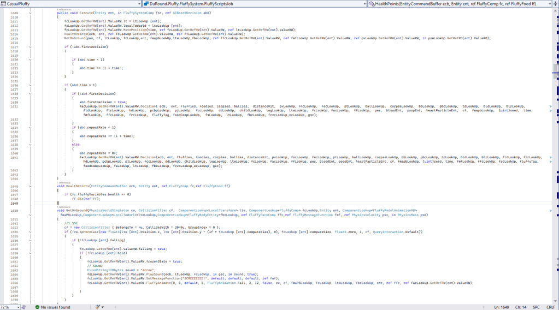Toggle the SPC spaces indicator
Image resolution: width=559 pixels, height=310 pixels.
tap(536, 307)
